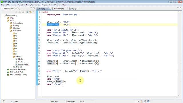The width and height of the screenshot is (183, 103).
Task: Collapse all in PHP Explorer toolbar
Action: pyautogui.click(x=27, y=12)
